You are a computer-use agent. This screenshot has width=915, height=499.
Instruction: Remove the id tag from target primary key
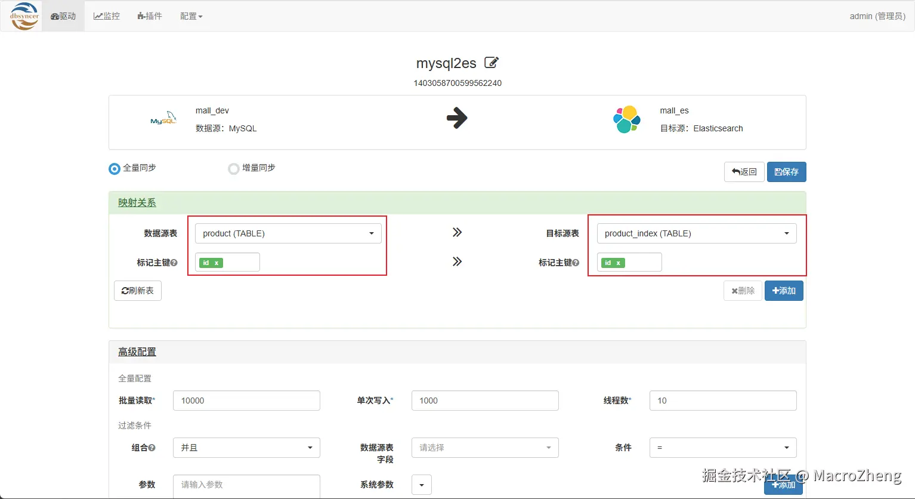tap(619, 263)
